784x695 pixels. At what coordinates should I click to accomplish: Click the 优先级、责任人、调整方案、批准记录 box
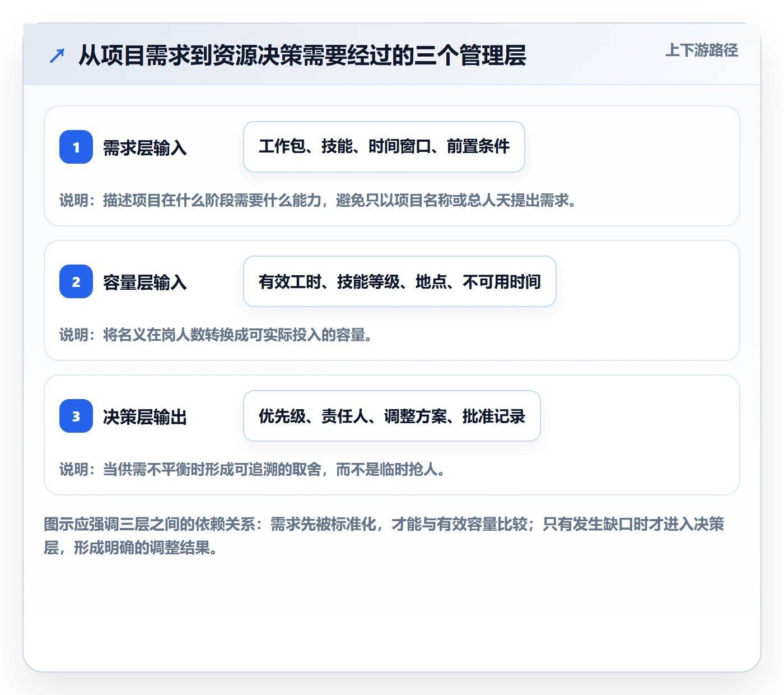click(x=392, y=416)
